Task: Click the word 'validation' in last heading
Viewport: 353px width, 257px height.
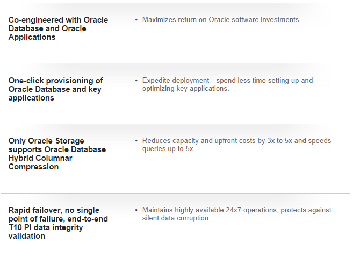Action: tap(26, 236)
